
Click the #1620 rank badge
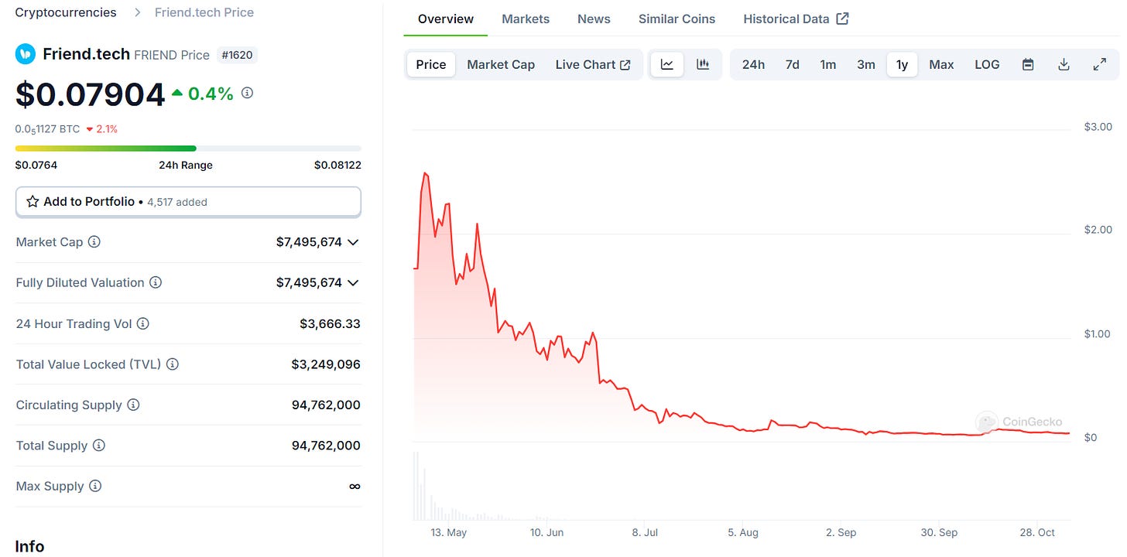238,55
